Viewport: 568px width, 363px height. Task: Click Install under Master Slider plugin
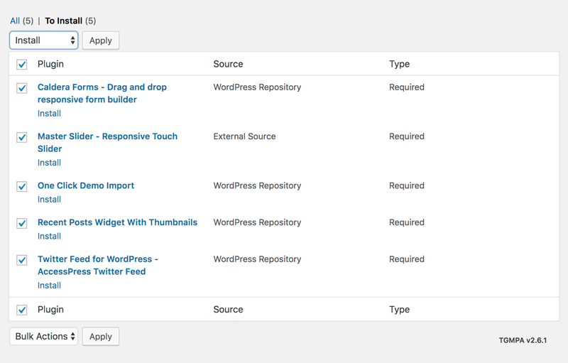(x=49, y=163)
